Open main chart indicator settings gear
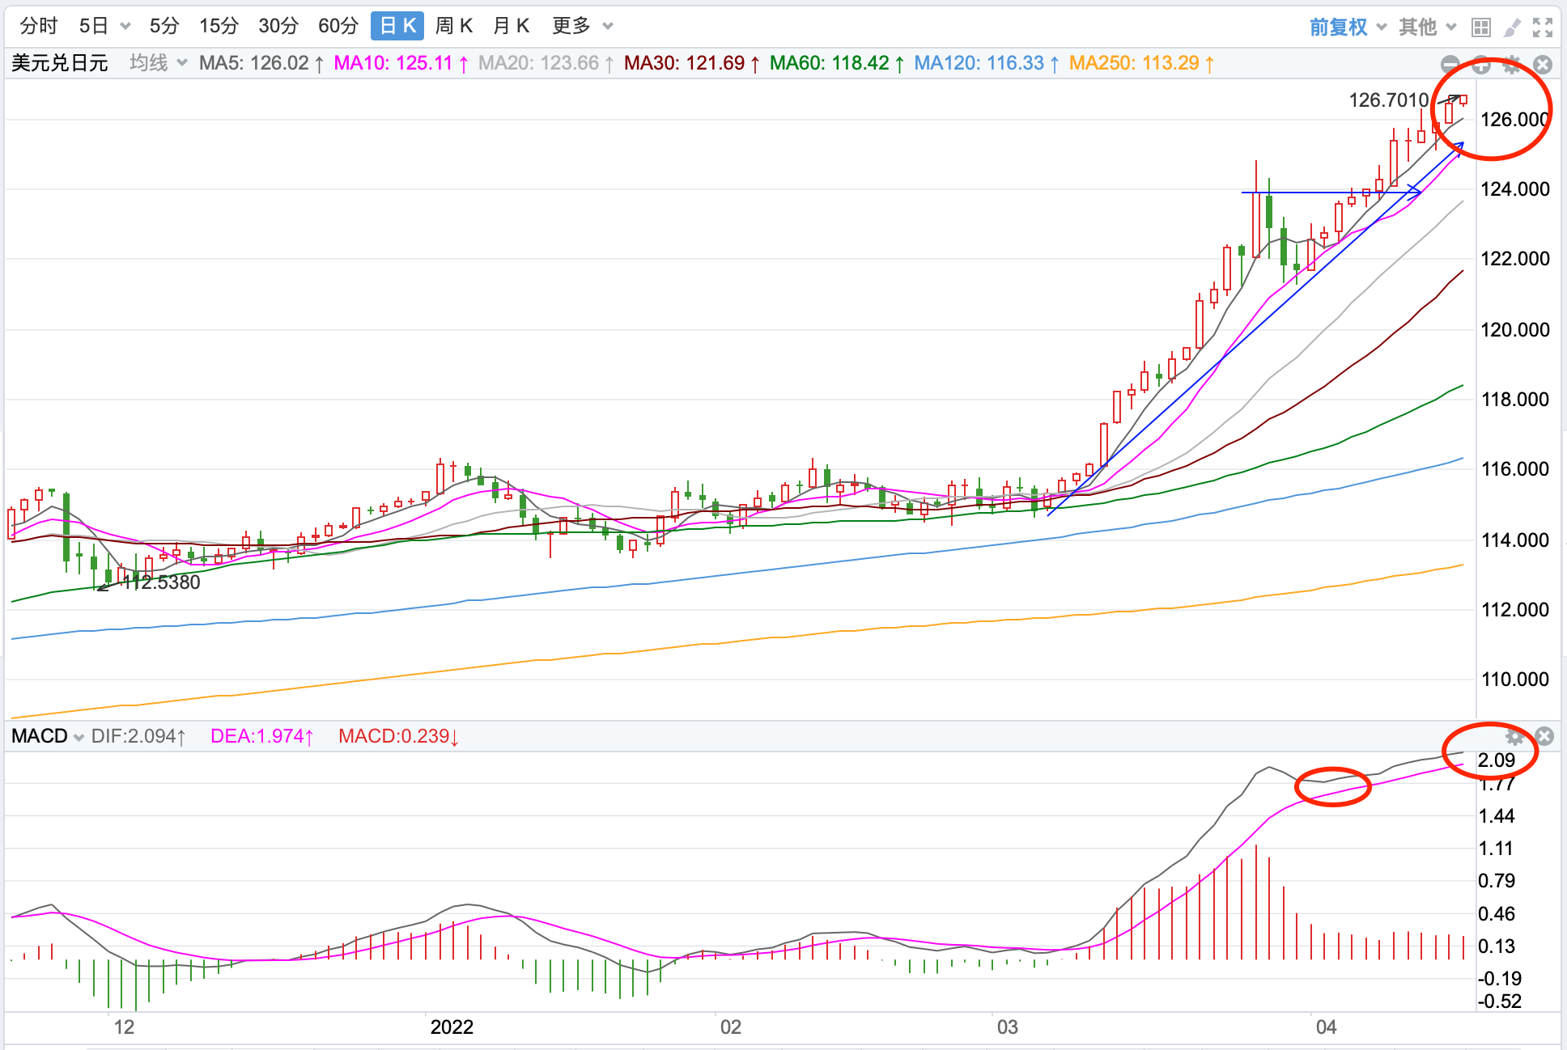The height and width of the screenshot is (1050, 1567). (x=1511, y=65)
